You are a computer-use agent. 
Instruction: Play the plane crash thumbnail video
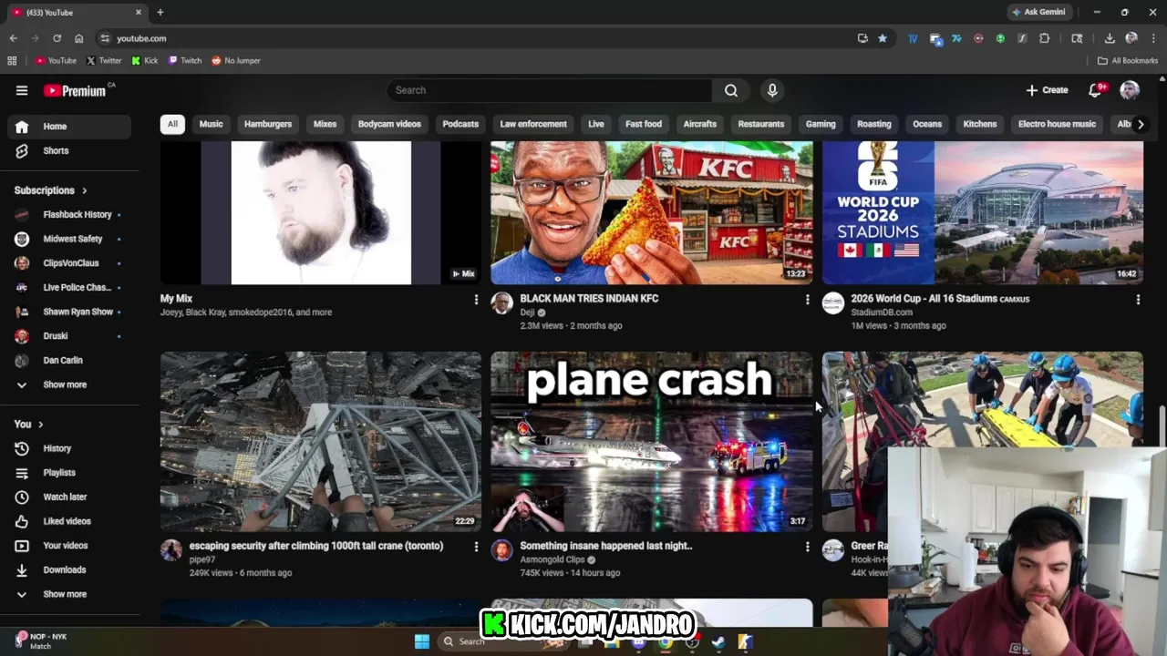coord(651,441)
